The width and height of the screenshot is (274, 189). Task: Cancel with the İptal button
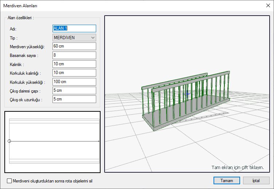(256, 180)
